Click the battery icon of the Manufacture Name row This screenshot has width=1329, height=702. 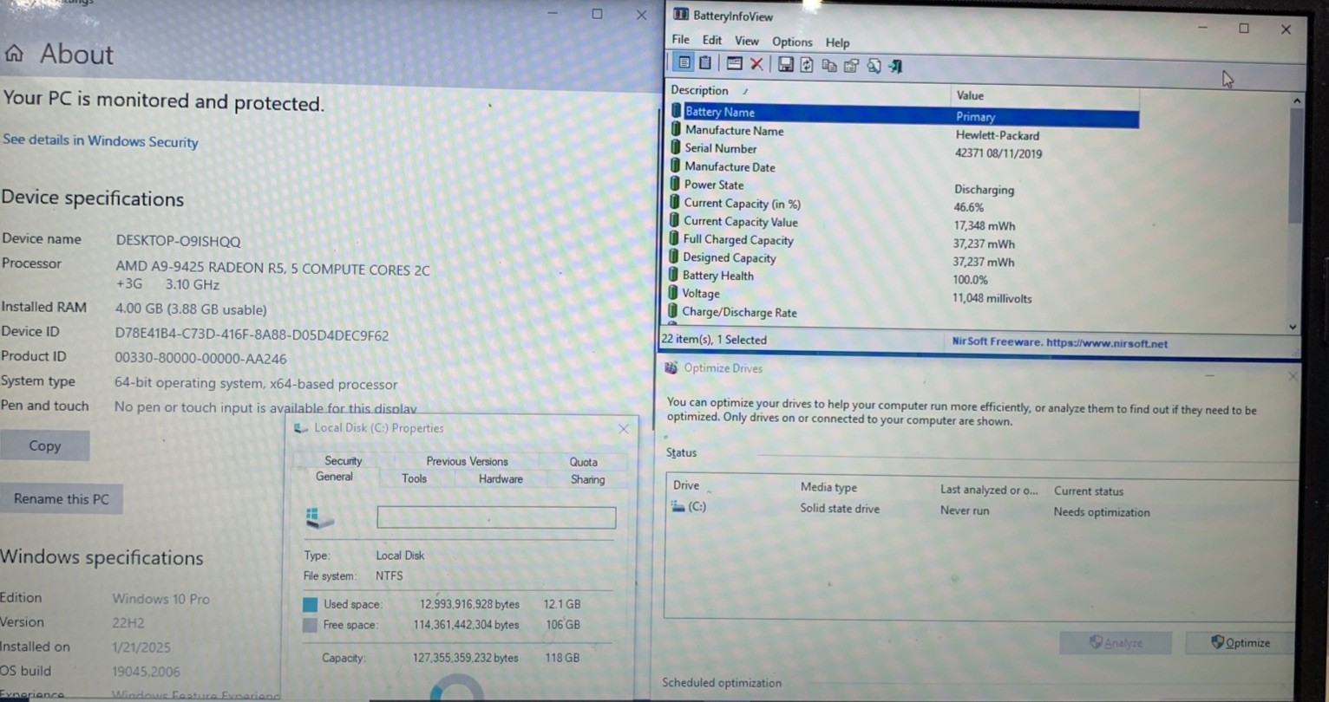coord(676,129)
